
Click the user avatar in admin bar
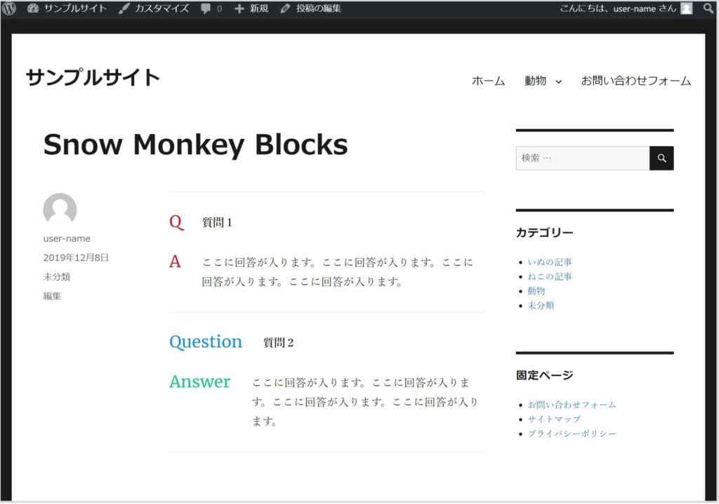(686, 8)
